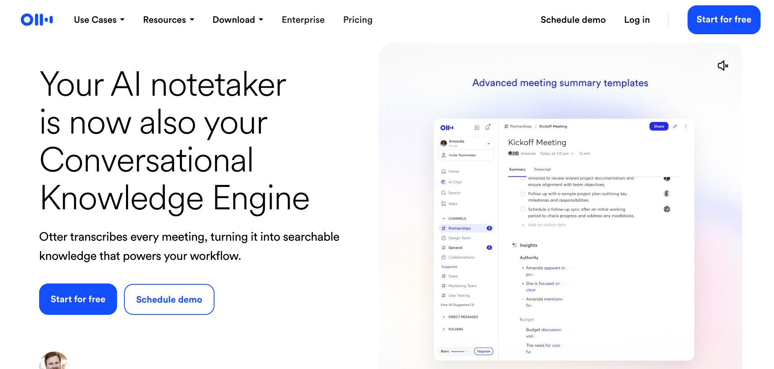This screenshot has height=369, width=774.
Task: Open the Pricing page
Action: pos(358,20)
